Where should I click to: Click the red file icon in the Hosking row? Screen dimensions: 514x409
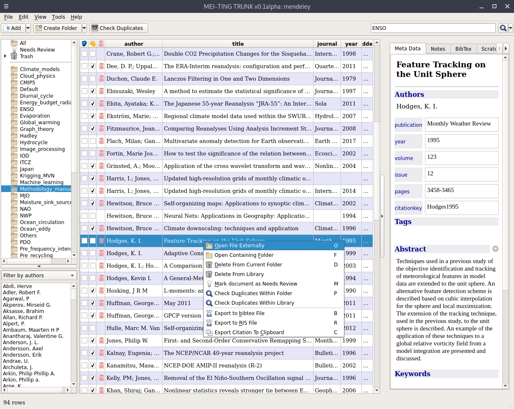click(x=101, y=291)
